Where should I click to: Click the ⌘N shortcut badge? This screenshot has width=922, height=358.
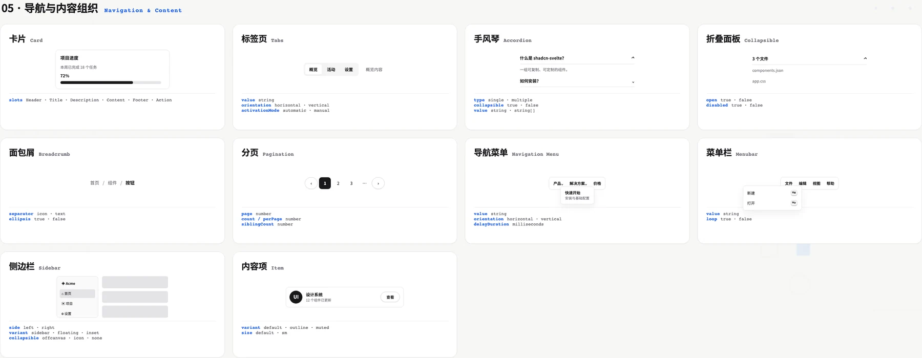pyautogui.click(x=794, y=193)
